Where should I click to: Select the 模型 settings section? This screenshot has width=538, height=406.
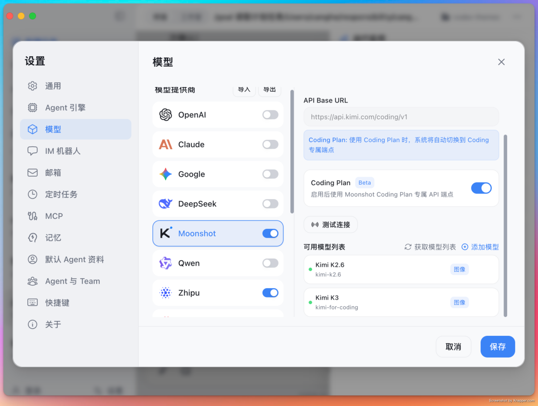[x=76, y=129]
